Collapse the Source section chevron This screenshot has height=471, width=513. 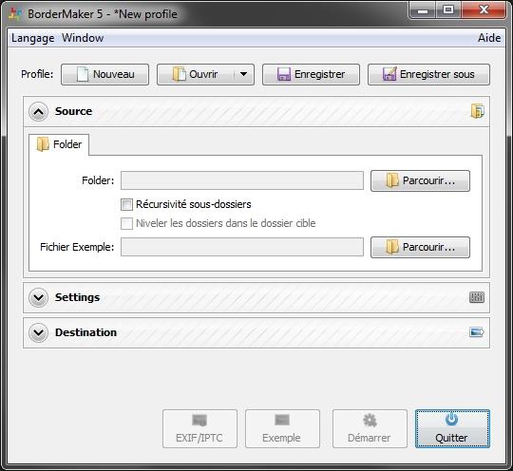click(x=38, y=111)
